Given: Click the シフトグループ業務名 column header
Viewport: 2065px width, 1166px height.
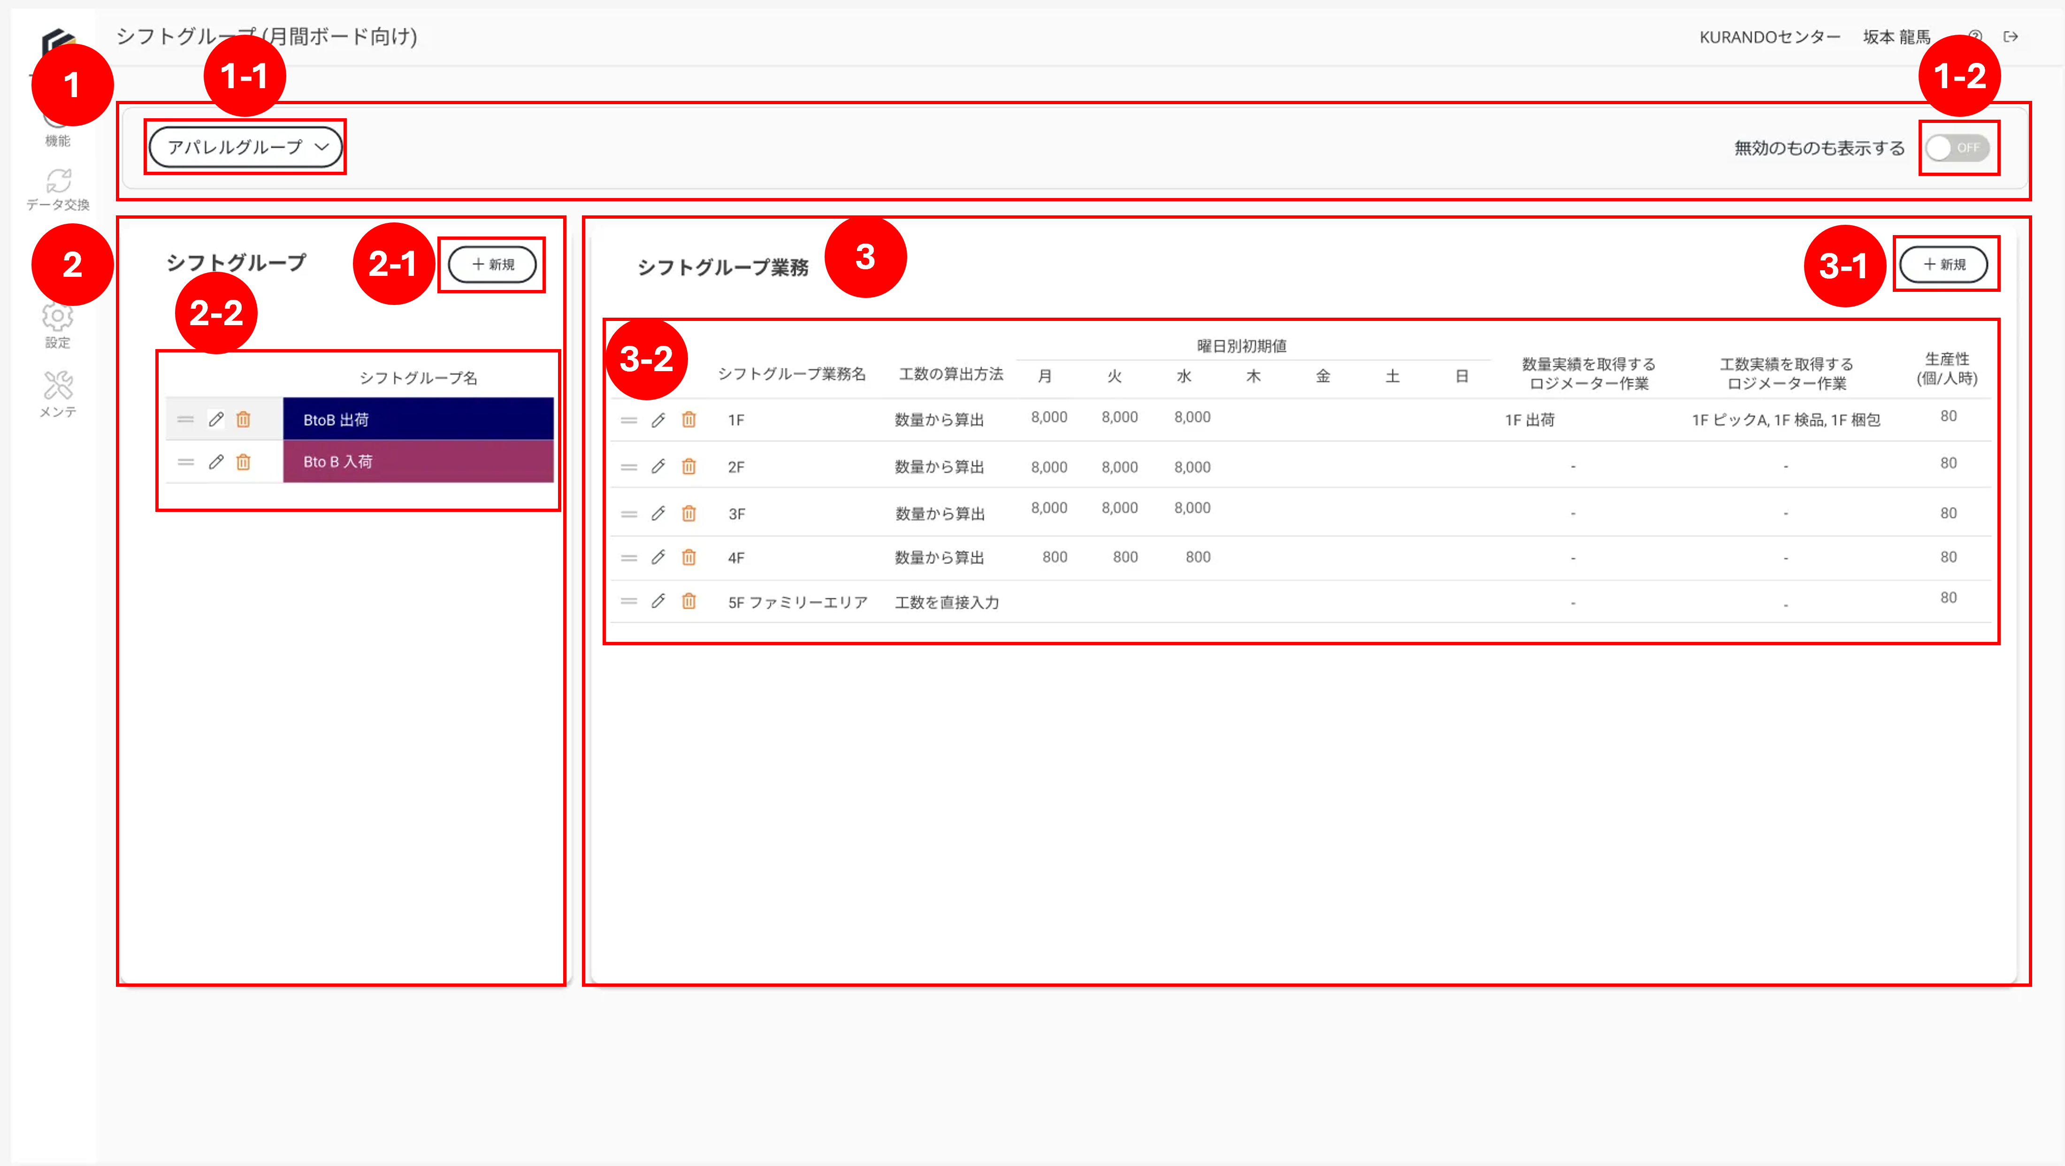Looking at the screenshot, I should coord(791,373).
